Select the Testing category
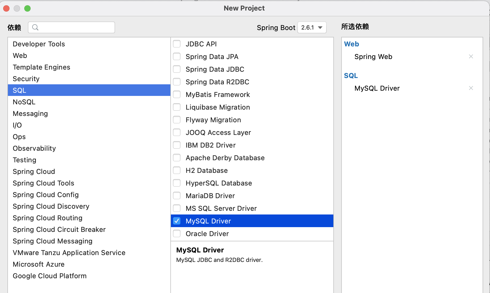 pyautogui.click(x=24, y=160)
